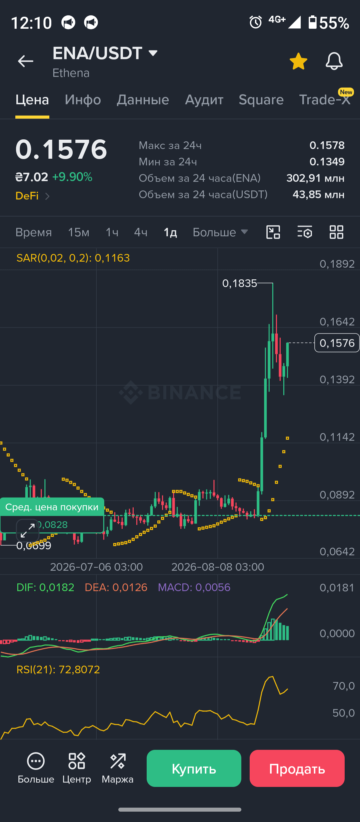Expand the ENA/USDT pair dropdown
360x822 pixels.
coord(153,53)
